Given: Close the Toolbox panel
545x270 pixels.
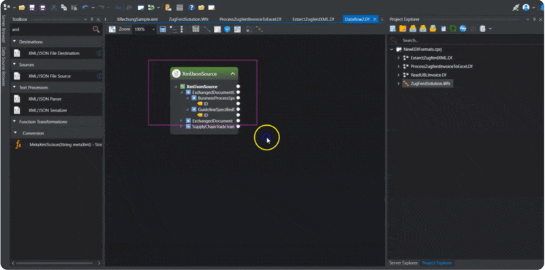Looking at the screenshot, I should pos(98,20).
